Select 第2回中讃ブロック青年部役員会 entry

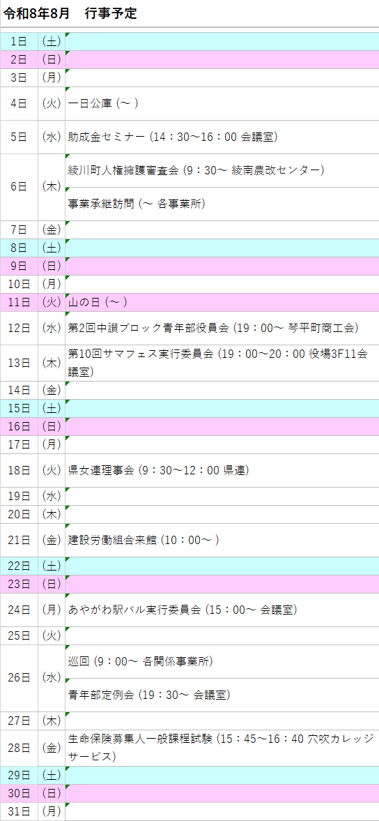pos(213,329)
